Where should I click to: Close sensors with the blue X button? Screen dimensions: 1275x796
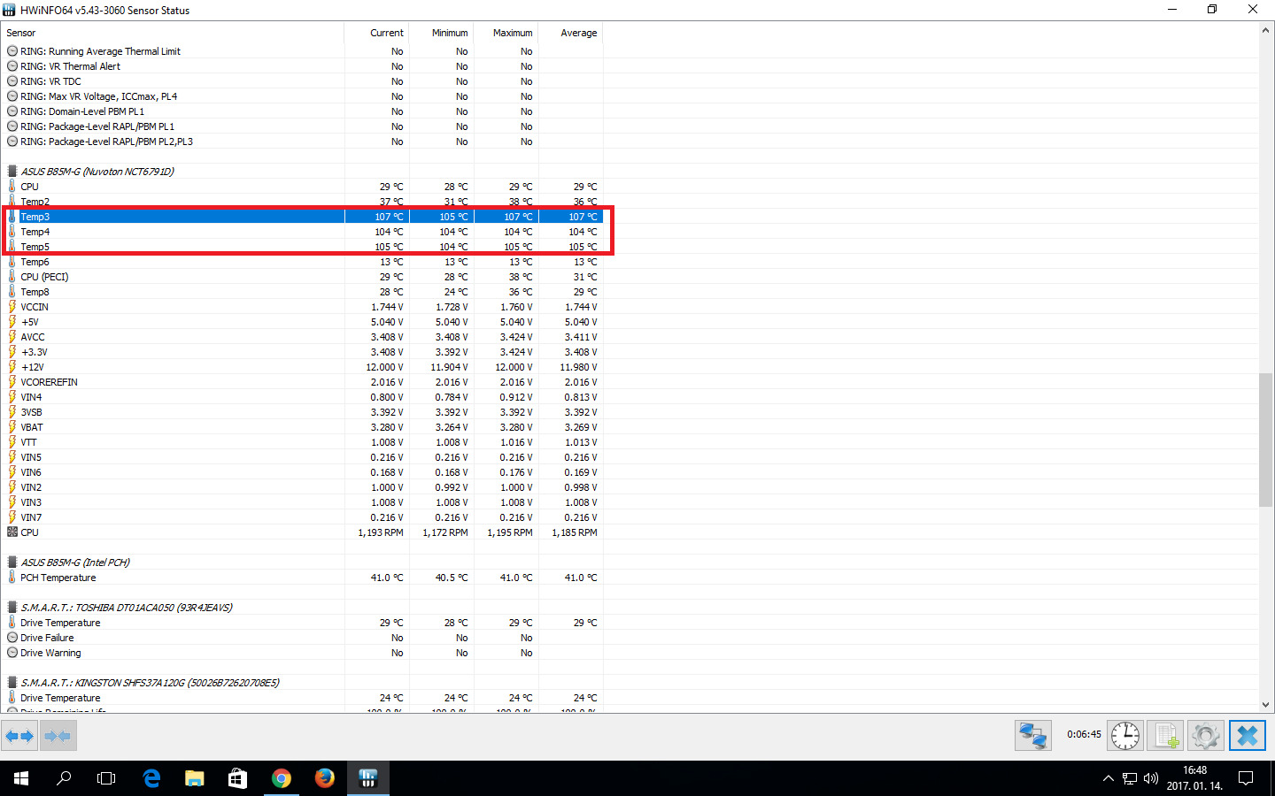coord(1247,735)
